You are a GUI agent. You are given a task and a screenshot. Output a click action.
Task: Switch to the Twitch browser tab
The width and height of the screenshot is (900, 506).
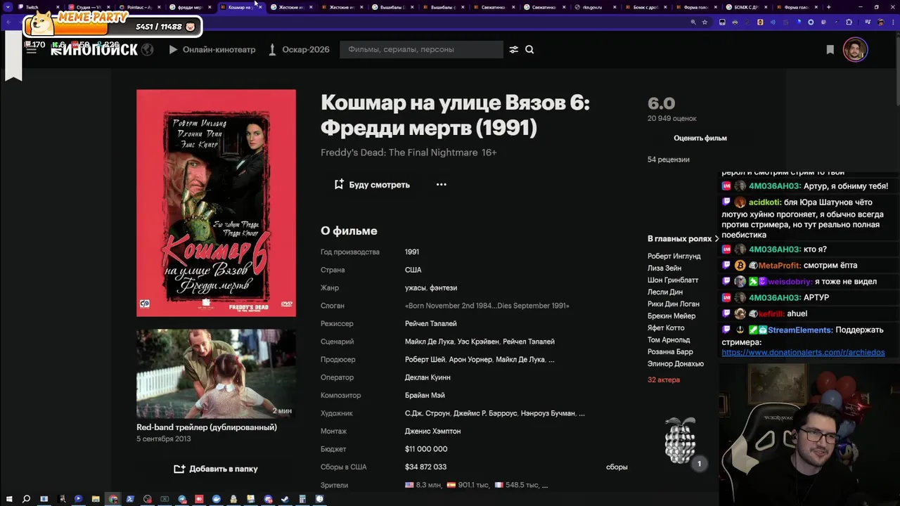tap(39, 7)
